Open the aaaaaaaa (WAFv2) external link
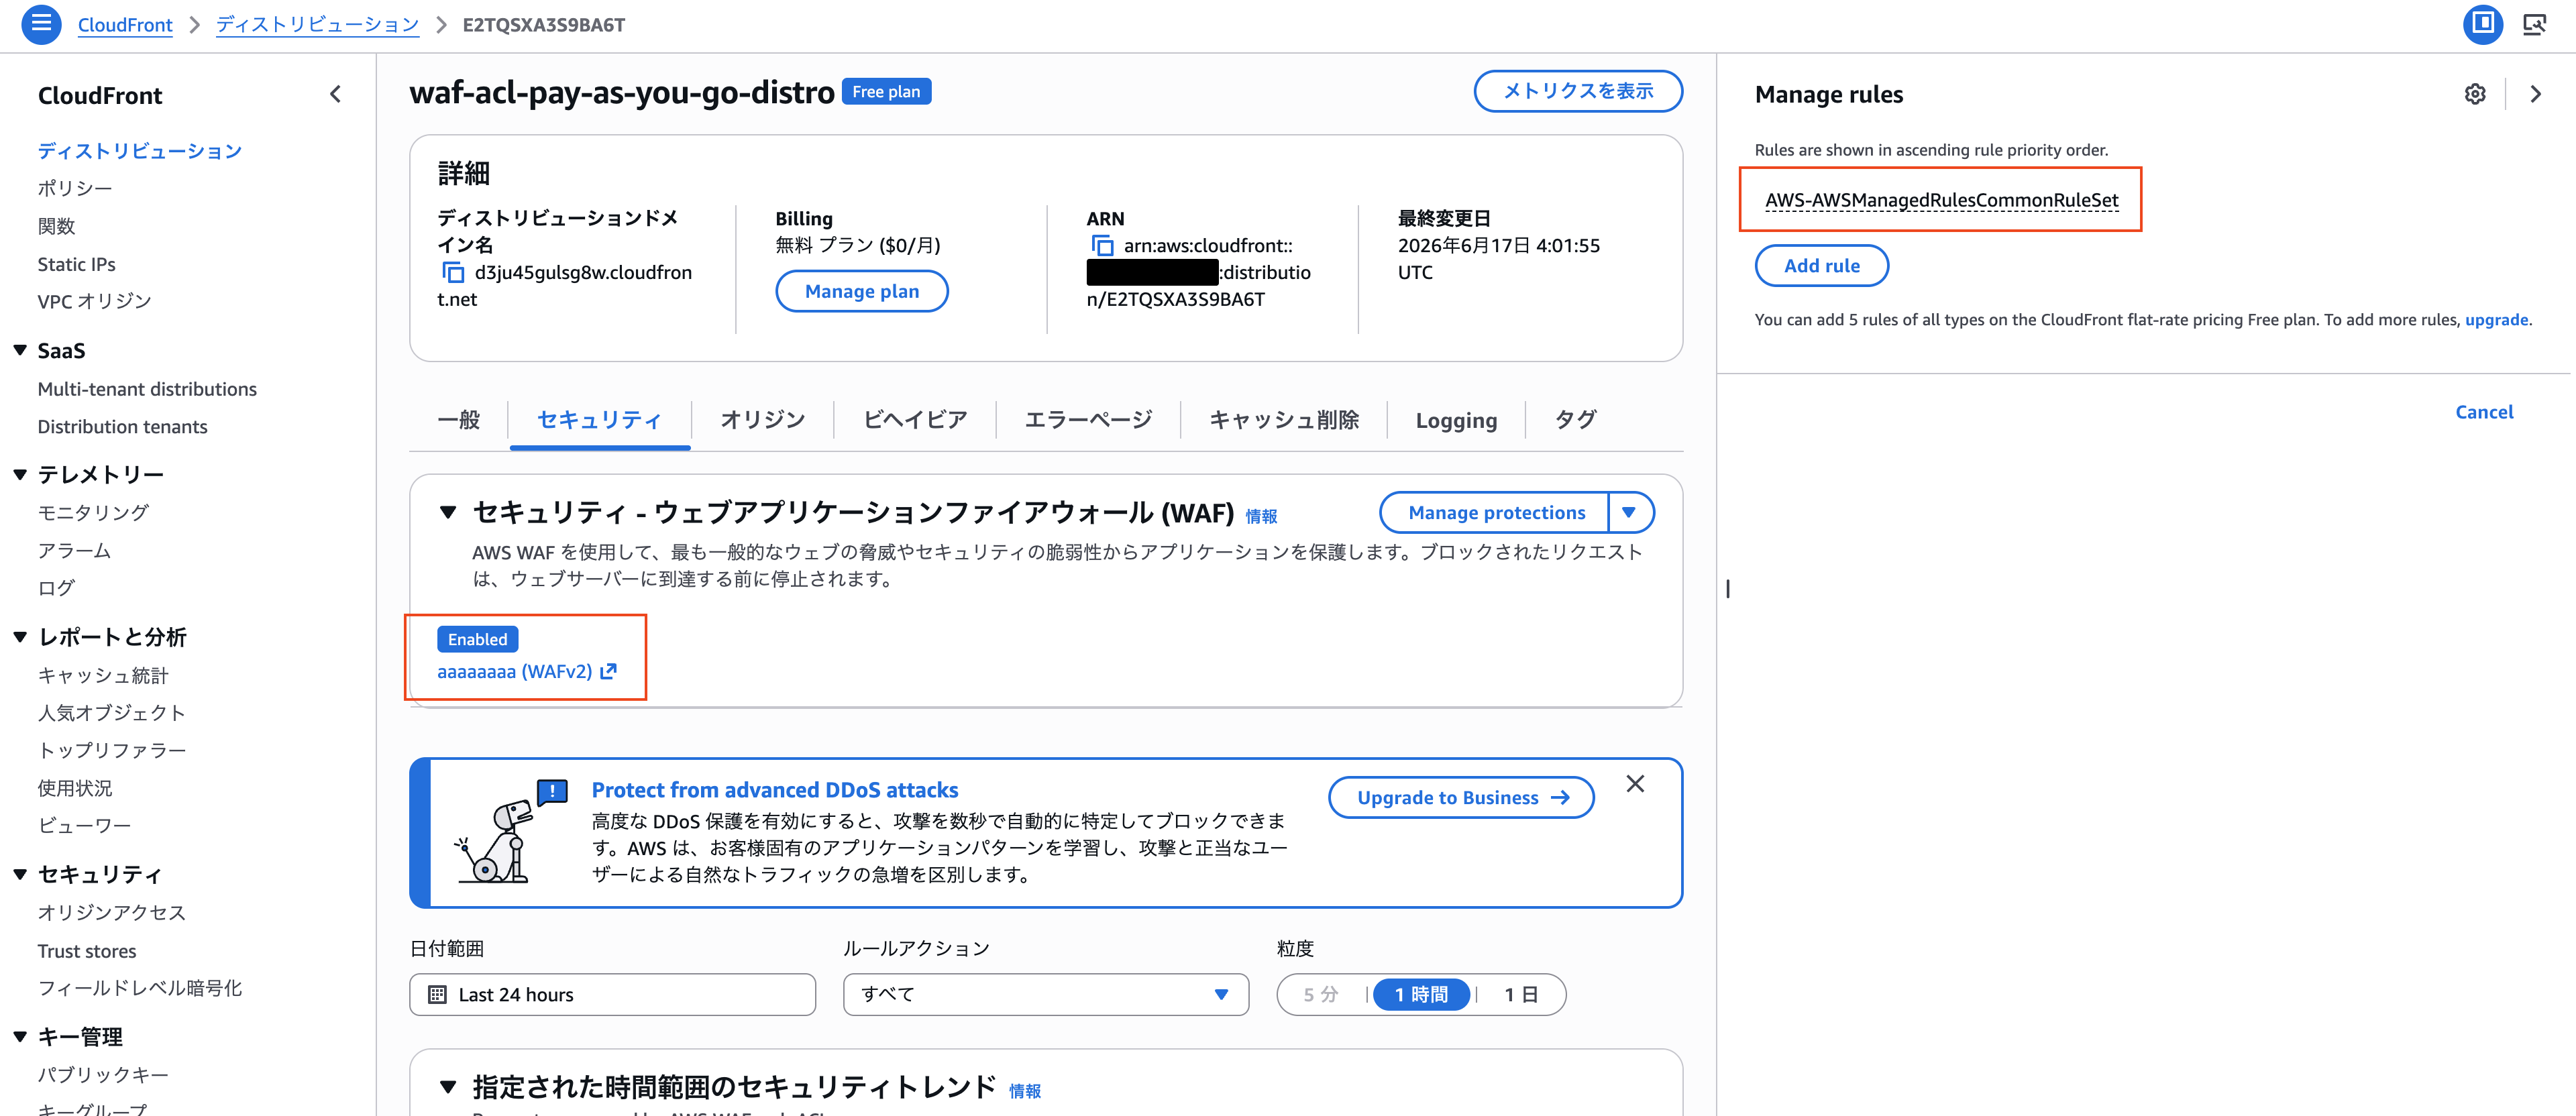This screenshot has height=1116, width=2576. (x=526, y=671)
